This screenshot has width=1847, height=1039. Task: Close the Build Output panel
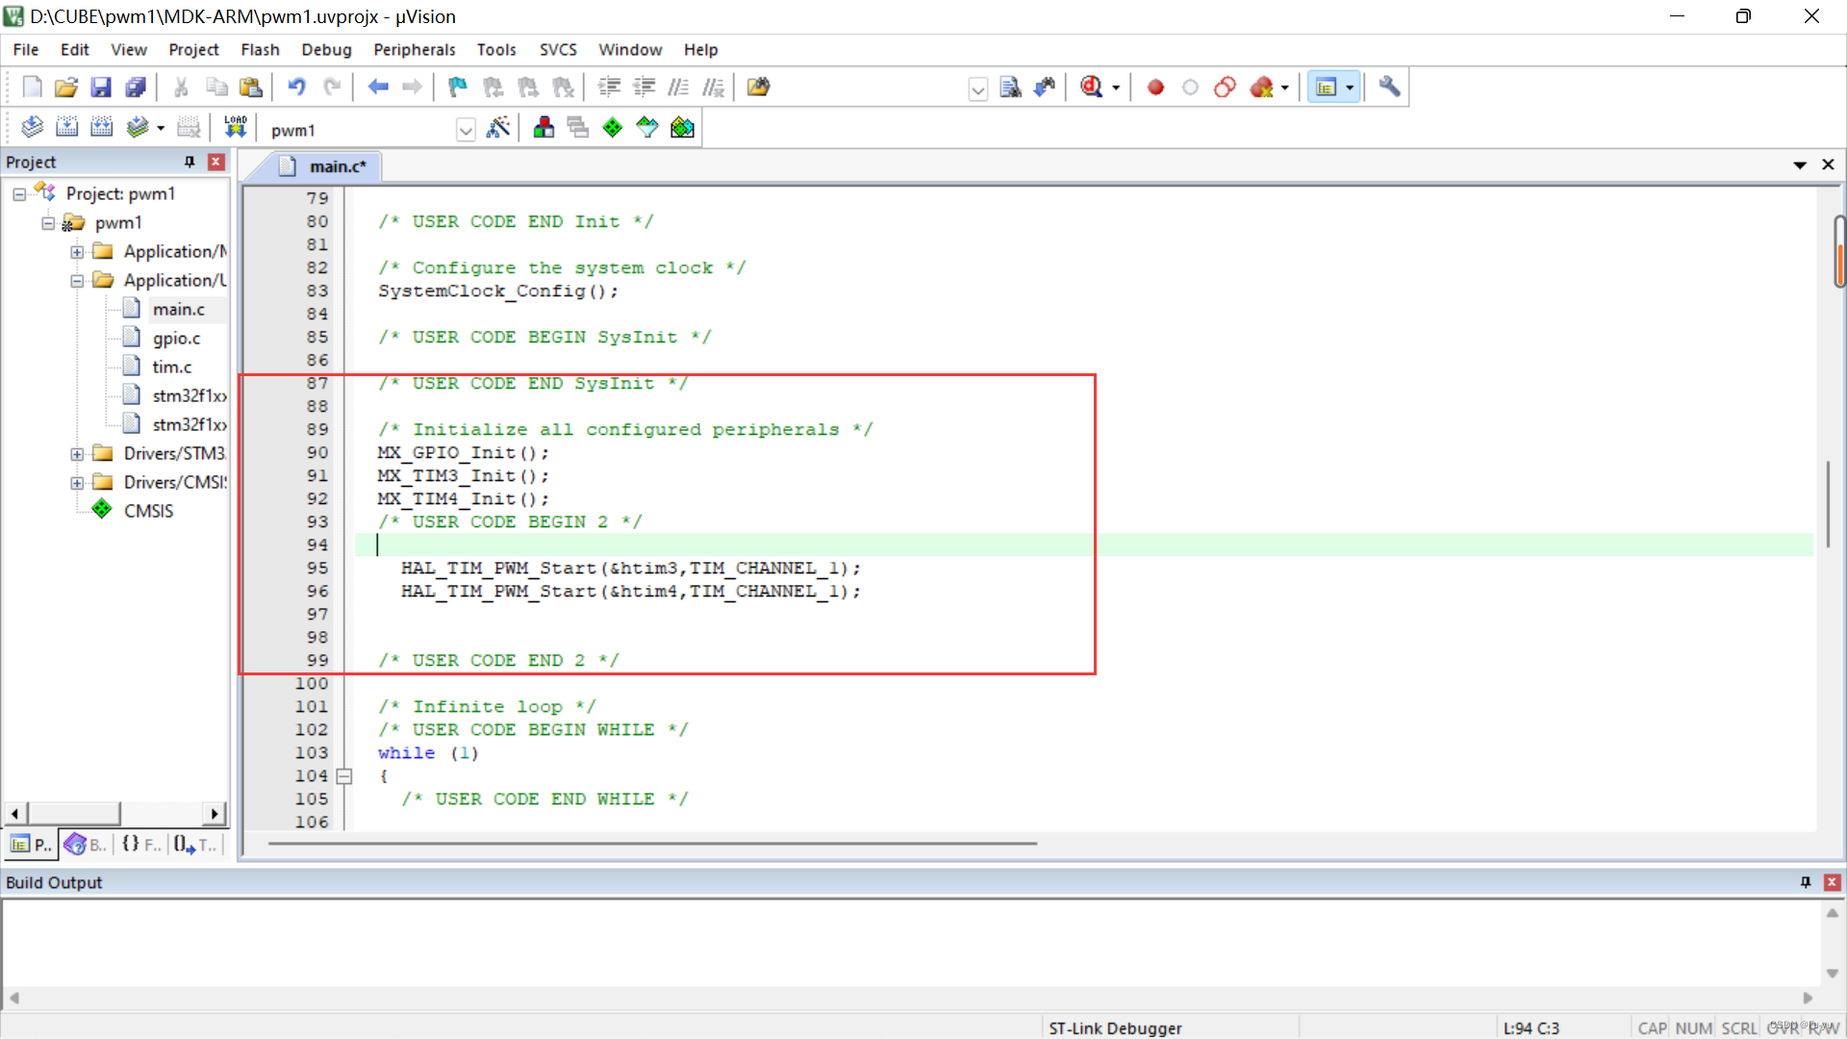coord(1833,882)
